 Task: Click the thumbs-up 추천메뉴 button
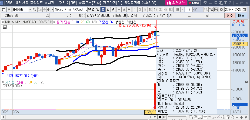tap(176, 3)
